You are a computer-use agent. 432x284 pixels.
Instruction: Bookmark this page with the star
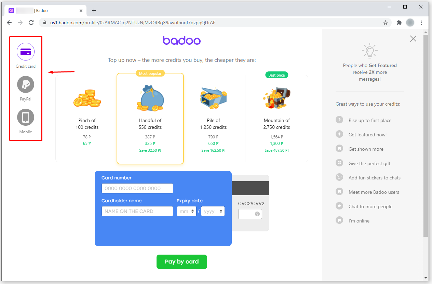coord(386,23)
